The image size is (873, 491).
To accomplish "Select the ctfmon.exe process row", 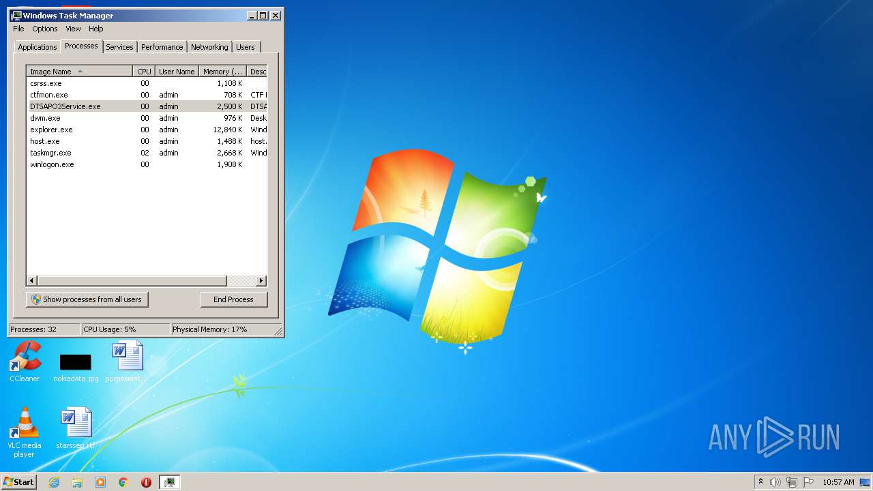I will click(x=147, y=95).
